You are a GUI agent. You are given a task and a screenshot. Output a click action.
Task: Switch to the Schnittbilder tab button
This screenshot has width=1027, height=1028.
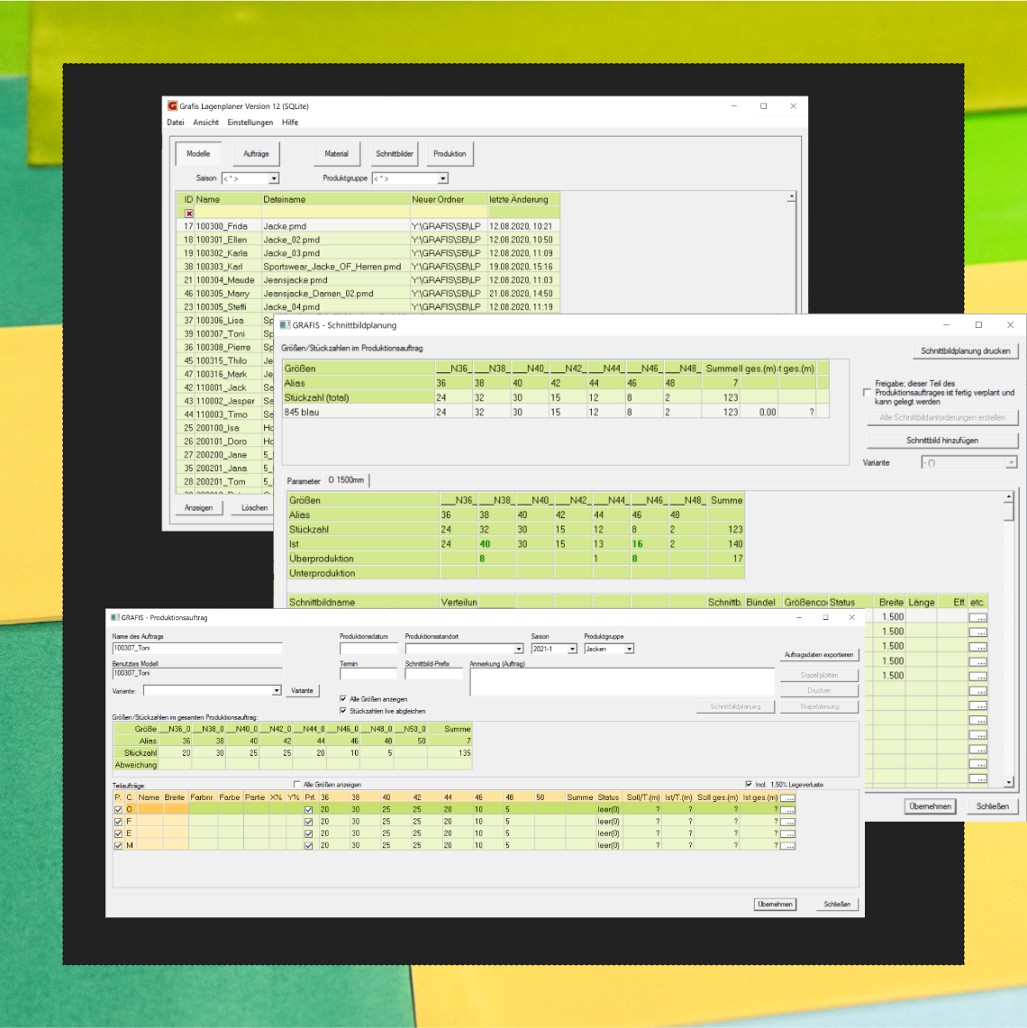tap(395, 154)
